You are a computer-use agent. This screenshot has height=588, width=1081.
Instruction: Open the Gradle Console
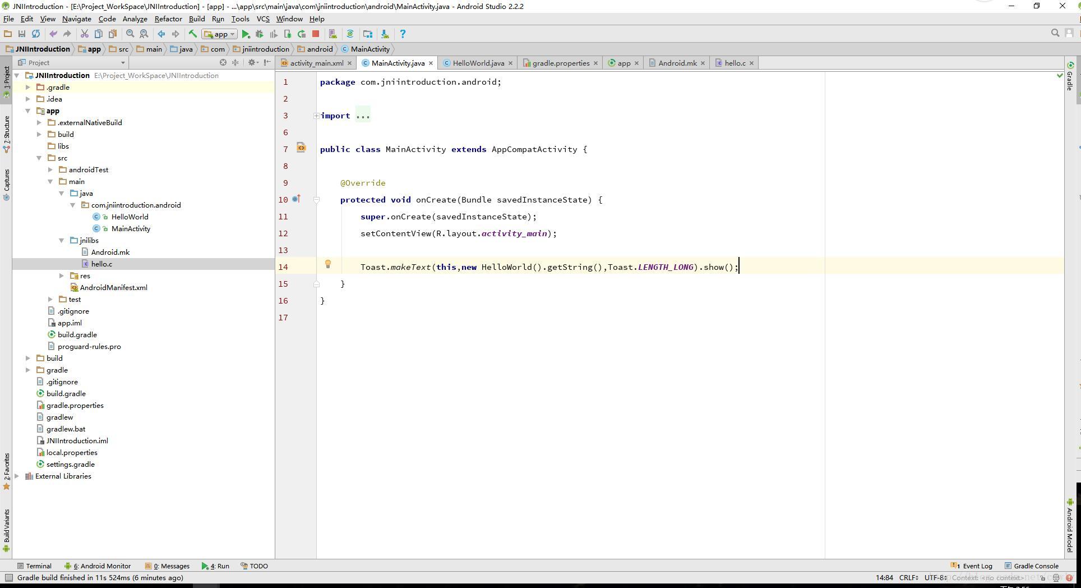click(1032, 566)
